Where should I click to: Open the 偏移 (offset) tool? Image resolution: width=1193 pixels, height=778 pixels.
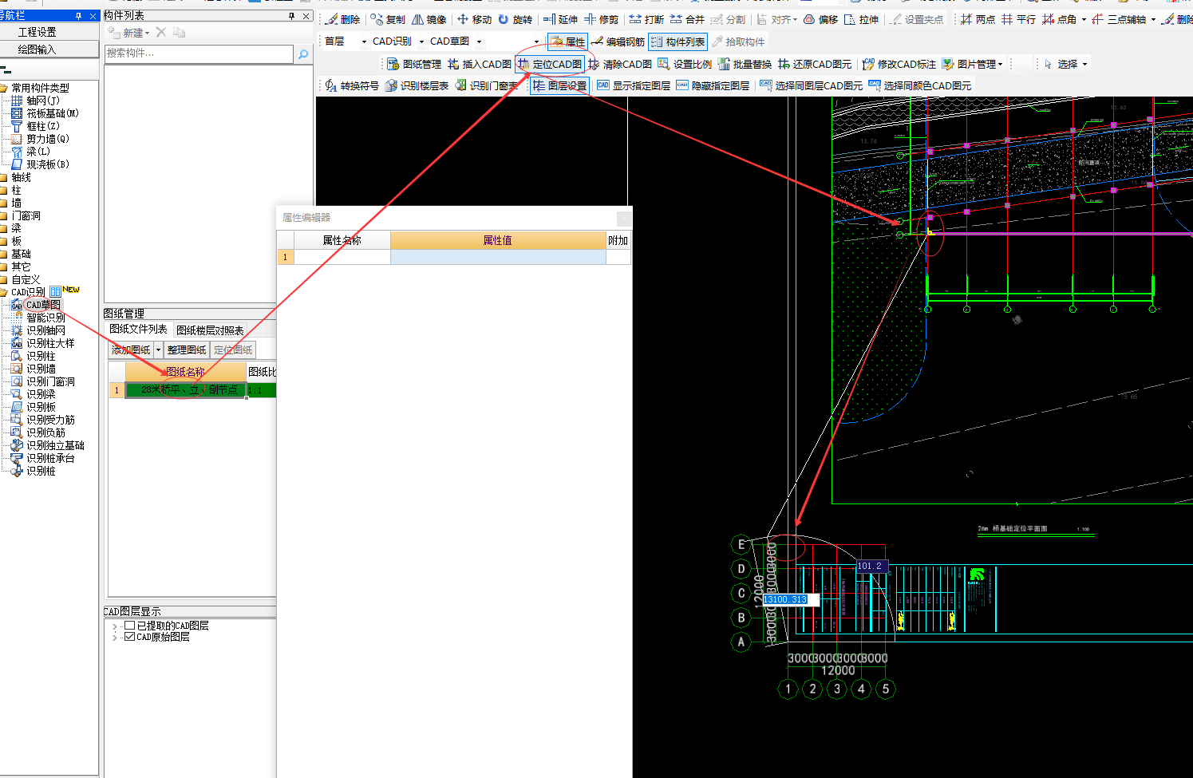pyautogui.click(x=821, y=19)
